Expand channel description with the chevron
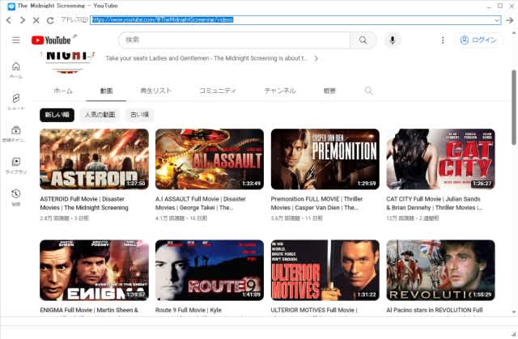 [316, 58]
